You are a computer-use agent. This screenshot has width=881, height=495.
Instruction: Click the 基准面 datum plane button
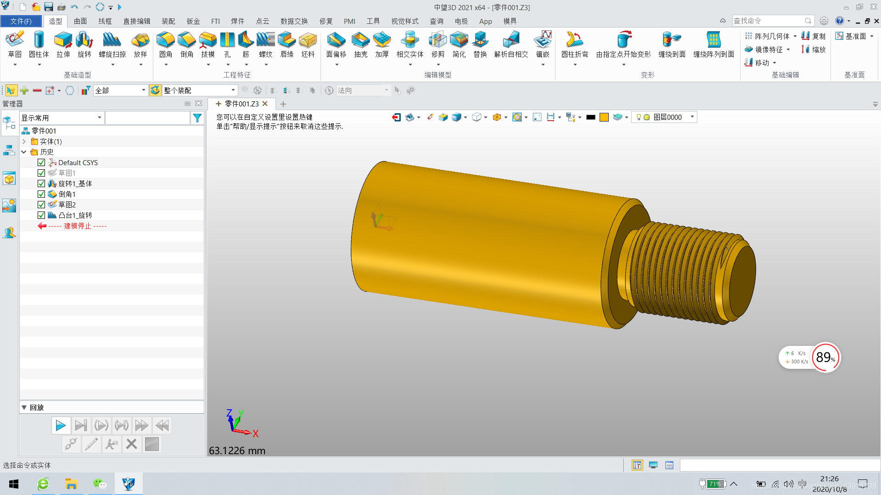coord(851,36)
